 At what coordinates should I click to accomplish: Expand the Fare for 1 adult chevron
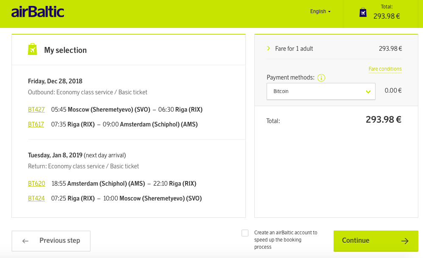[x=268, y=48]
